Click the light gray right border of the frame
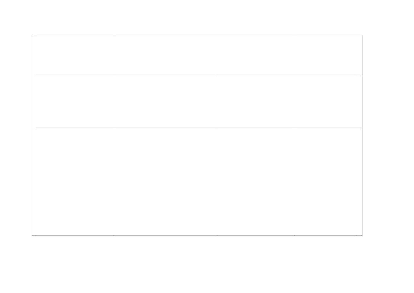414x293 pixels. [362, 135]
